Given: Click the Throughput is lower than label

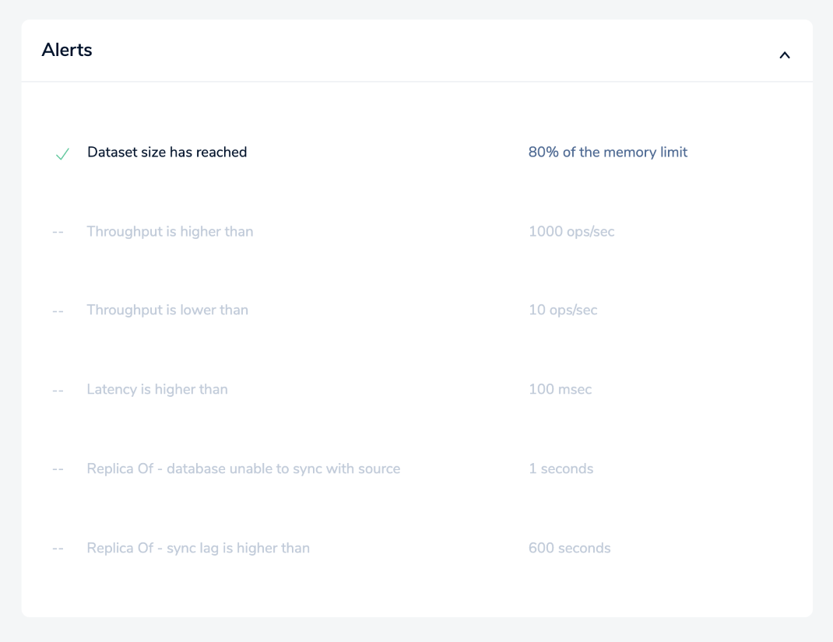Looking at the screenshot, I should (167, 310).
